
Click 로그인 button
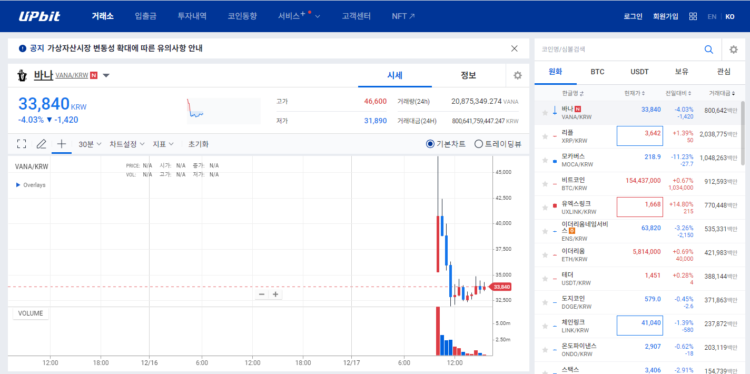[633, 16]
